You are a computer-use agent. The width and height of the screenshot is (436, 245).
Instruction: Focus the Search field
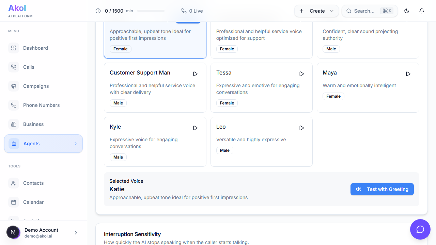coord(364,11)
